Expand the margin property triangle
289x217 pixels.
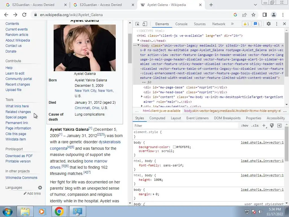pyautogui.click(x=154, y=194)
